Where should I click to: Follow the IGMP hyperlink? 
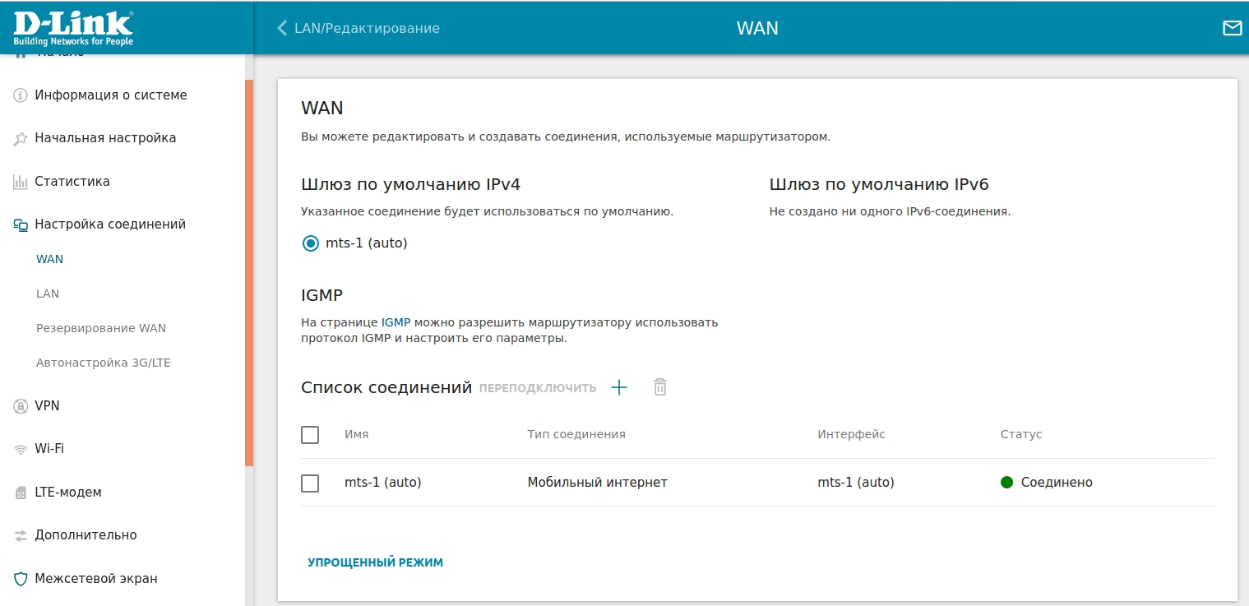tap(396, 322)
